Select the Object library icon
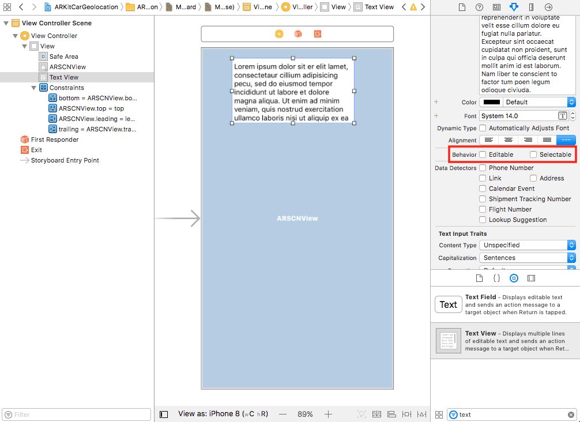 [x=514, y=278]
